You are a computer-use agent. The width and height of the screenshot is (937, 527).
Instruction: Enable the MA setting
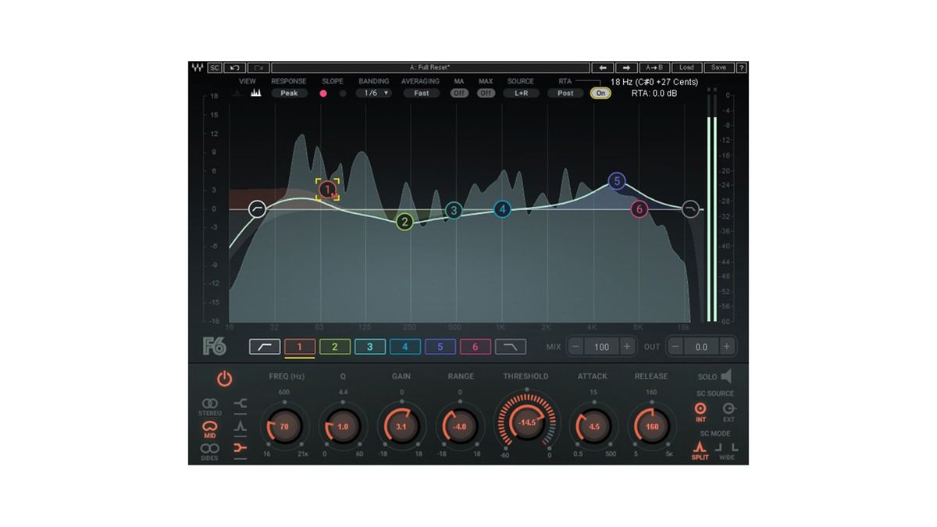[460, 93]
